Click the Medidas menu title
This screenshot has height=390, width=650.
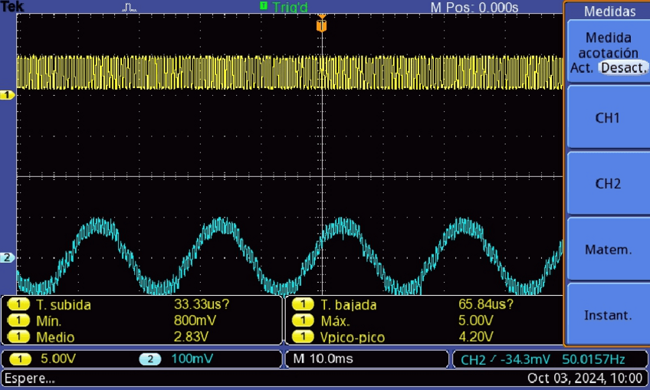click(x=609, y=11)
